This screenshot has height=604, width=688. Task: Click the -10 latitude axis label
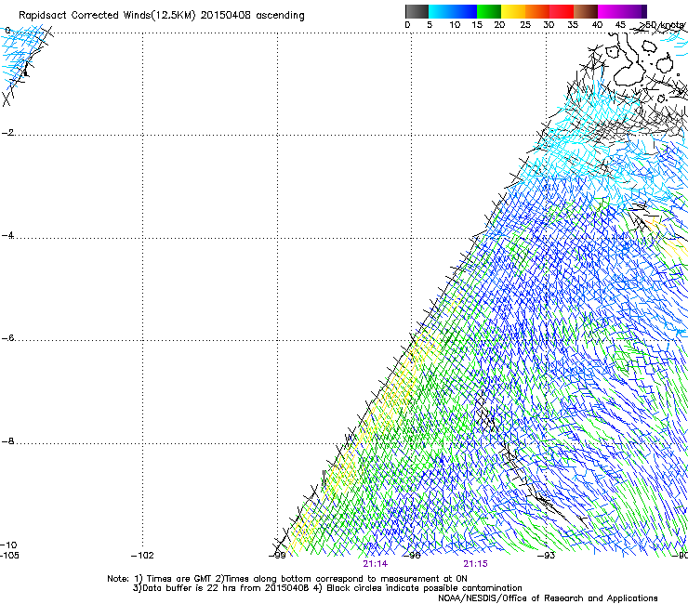(x=8, y=545)
